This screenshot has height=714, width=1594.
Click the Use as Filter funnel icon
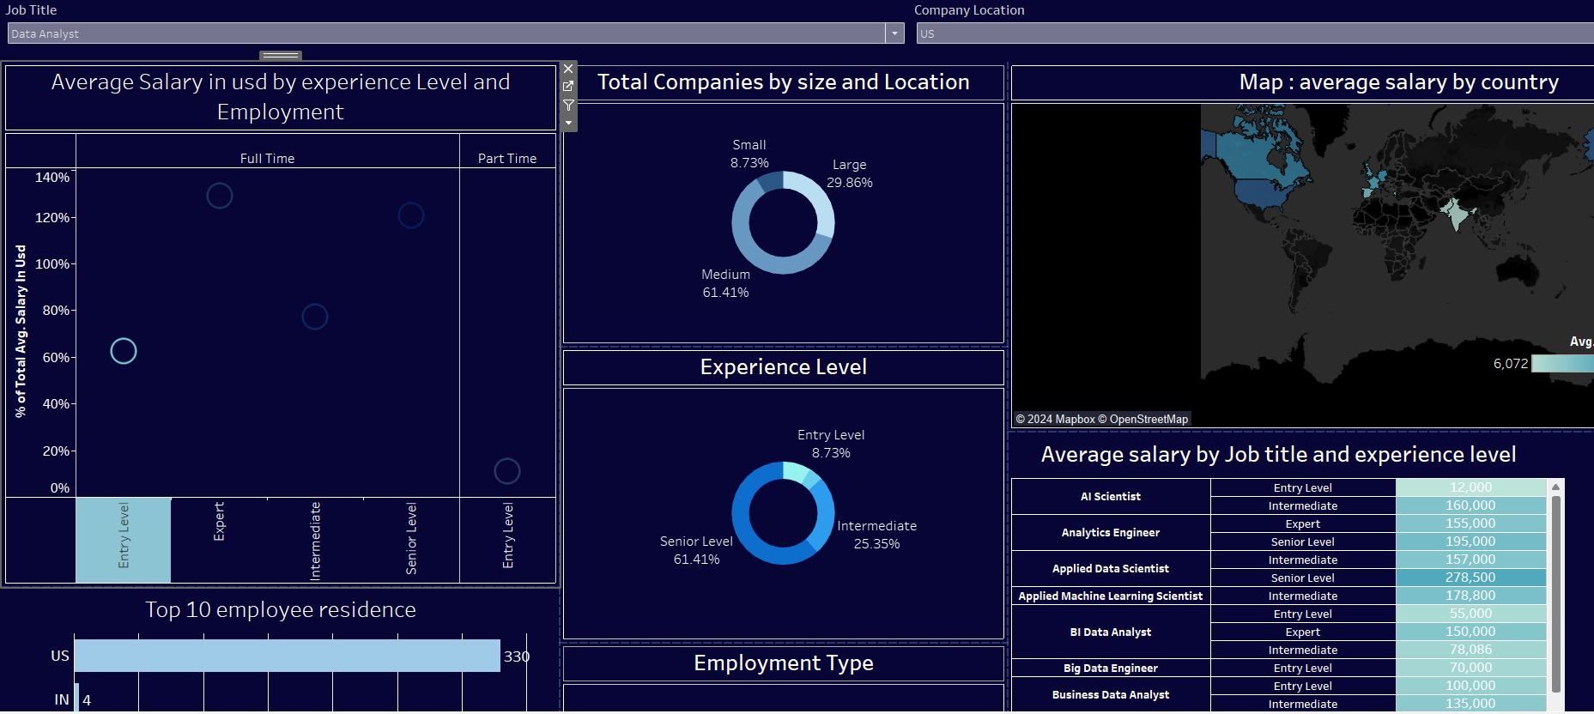(x=568, y=105)
